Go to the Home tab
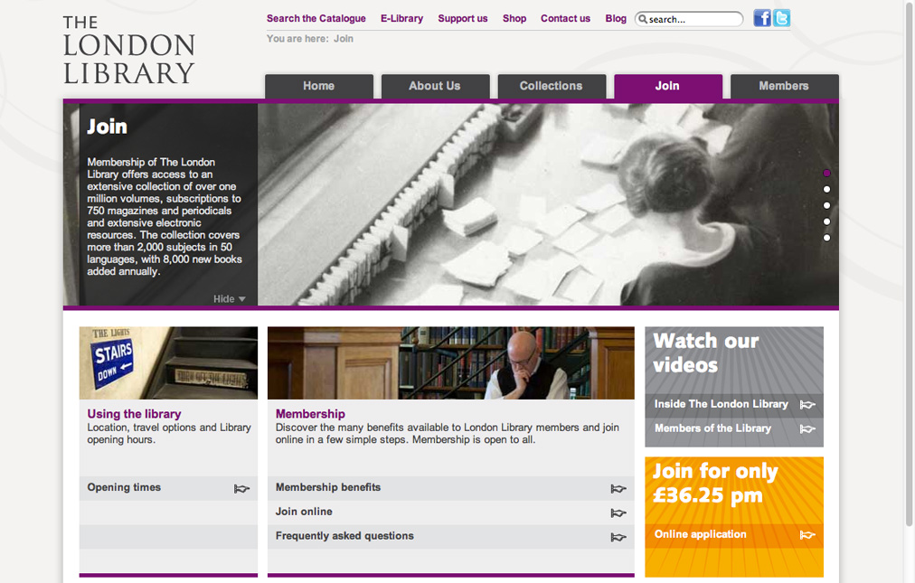 point(318,87)
